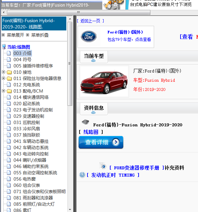This screenshot has width=198, height=212.
Task: Click the page icon beside 085 前照灯/自动大灯
Action: click(x=9, y=204)
